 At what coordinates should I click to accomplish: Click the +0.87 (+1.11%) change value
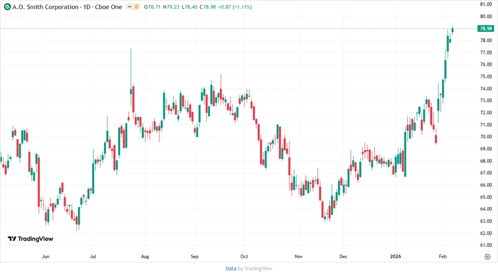point(235,7)
